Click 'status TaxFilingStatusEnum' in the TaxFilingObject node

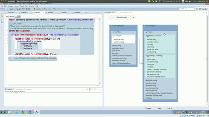coord(121,63)
